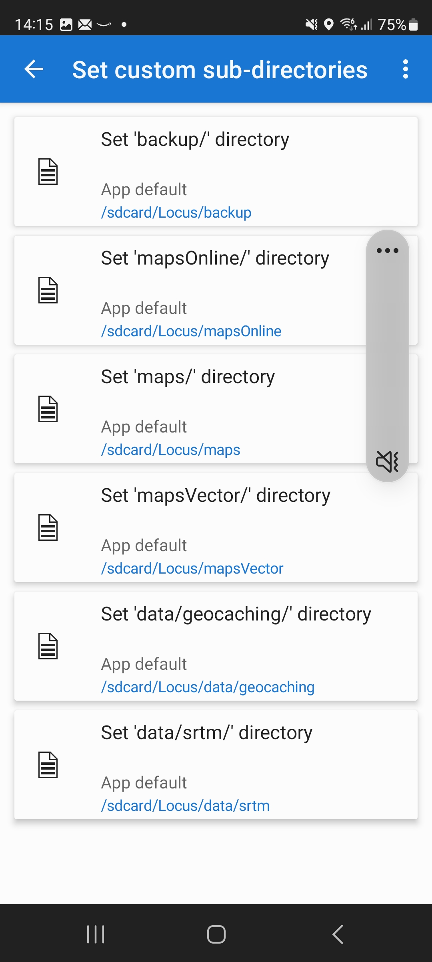Viewport: 432px width, 962px height.
Task: Tap document icon beside maps directory
Action: point(48,409)
